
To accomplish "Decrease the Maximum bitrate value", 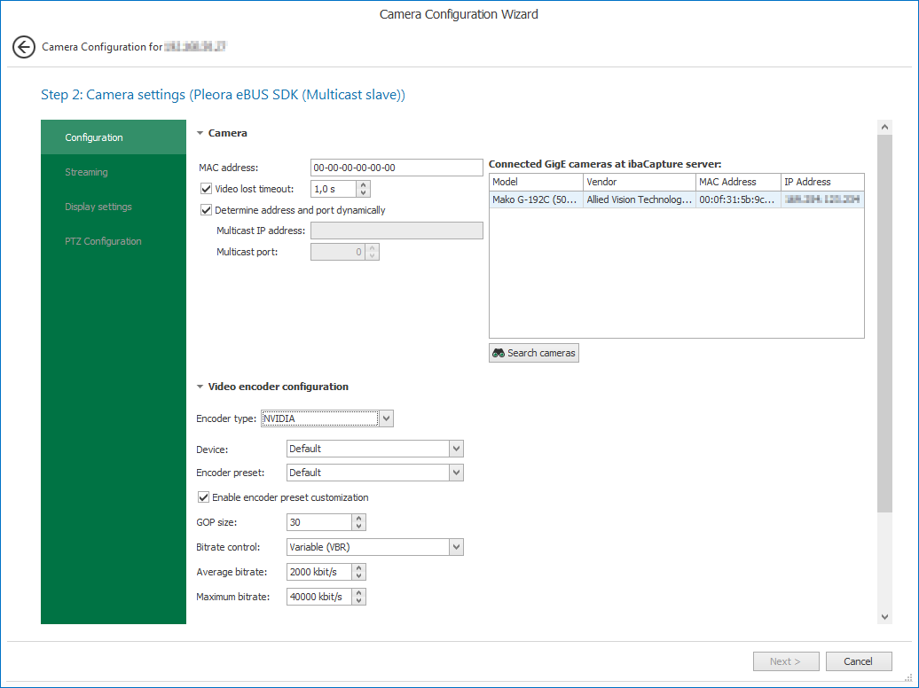I will click(358, 601).
